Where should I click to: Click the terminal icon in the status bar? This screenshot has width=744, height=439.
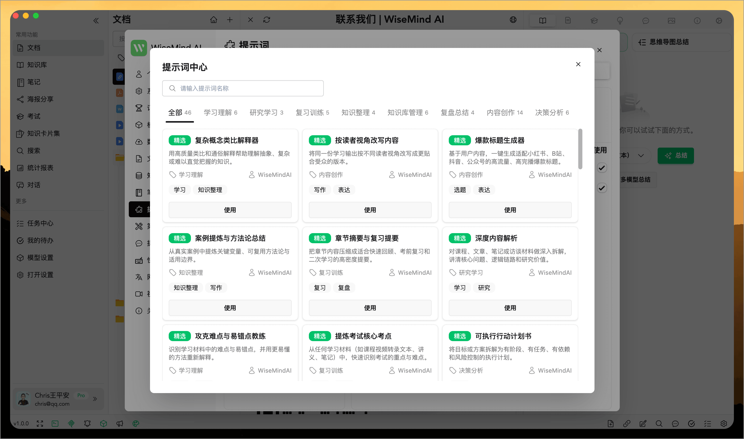55,423
